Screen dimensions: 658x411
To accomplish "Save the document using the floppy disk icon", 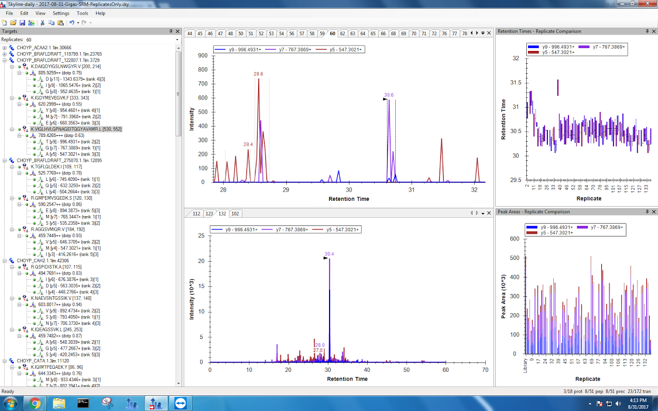I will click(22, 23).
